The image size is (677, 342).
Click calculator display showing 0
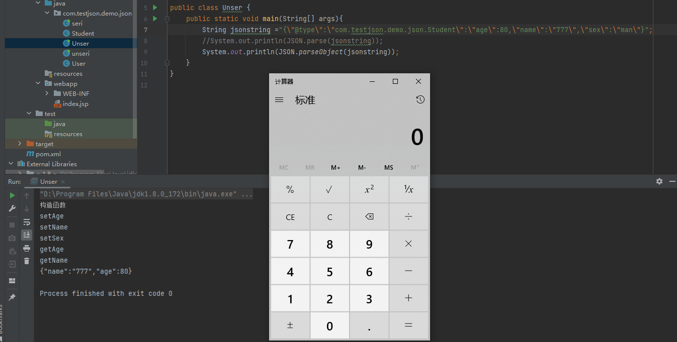pyautogui.click(x=417, y=137)
